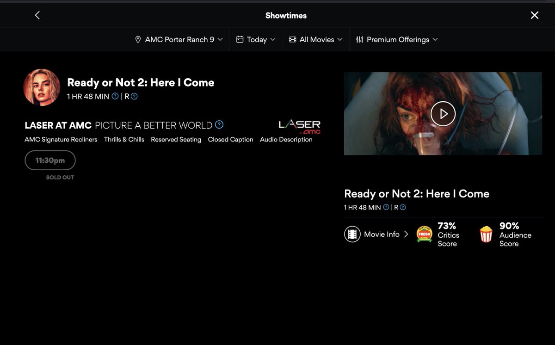Screen dimensions: 555x345
Task: Click the Closed Caption feature label
Action: point(231,139)
